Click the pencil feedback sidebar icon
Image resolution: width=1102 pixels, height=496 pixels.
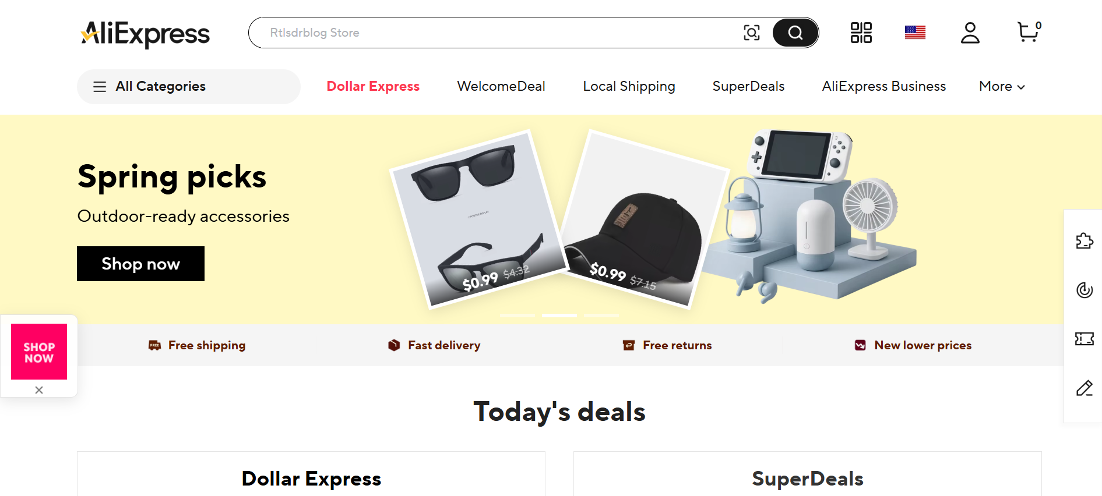1084,388
